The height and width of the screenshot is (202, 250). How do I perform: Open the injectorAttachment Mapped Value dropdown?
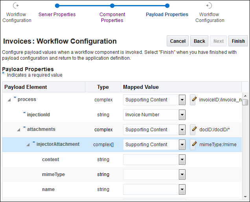click(182, 145)
